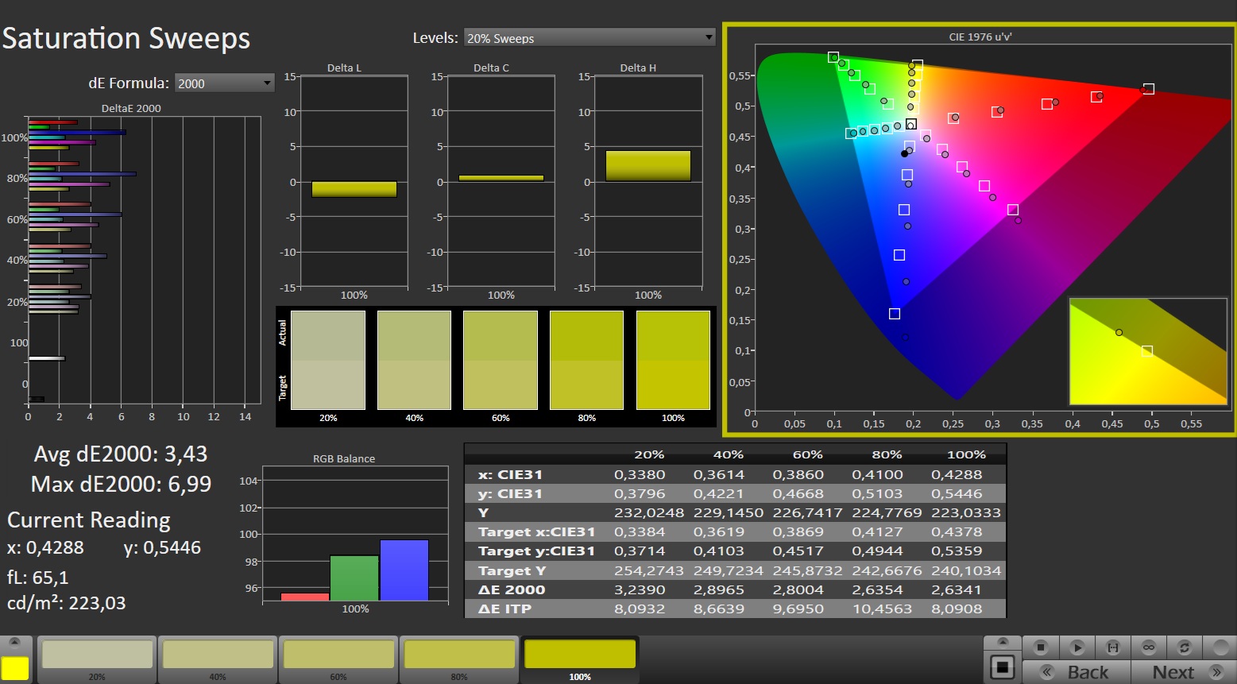Click the double-chevron icon on Next

1216,672
